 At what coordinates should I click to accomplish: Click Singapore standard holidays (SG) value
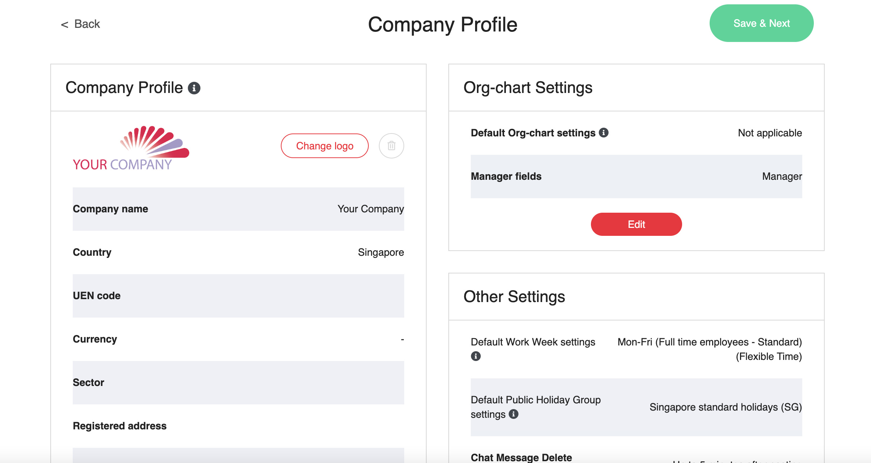coord(726,407)
